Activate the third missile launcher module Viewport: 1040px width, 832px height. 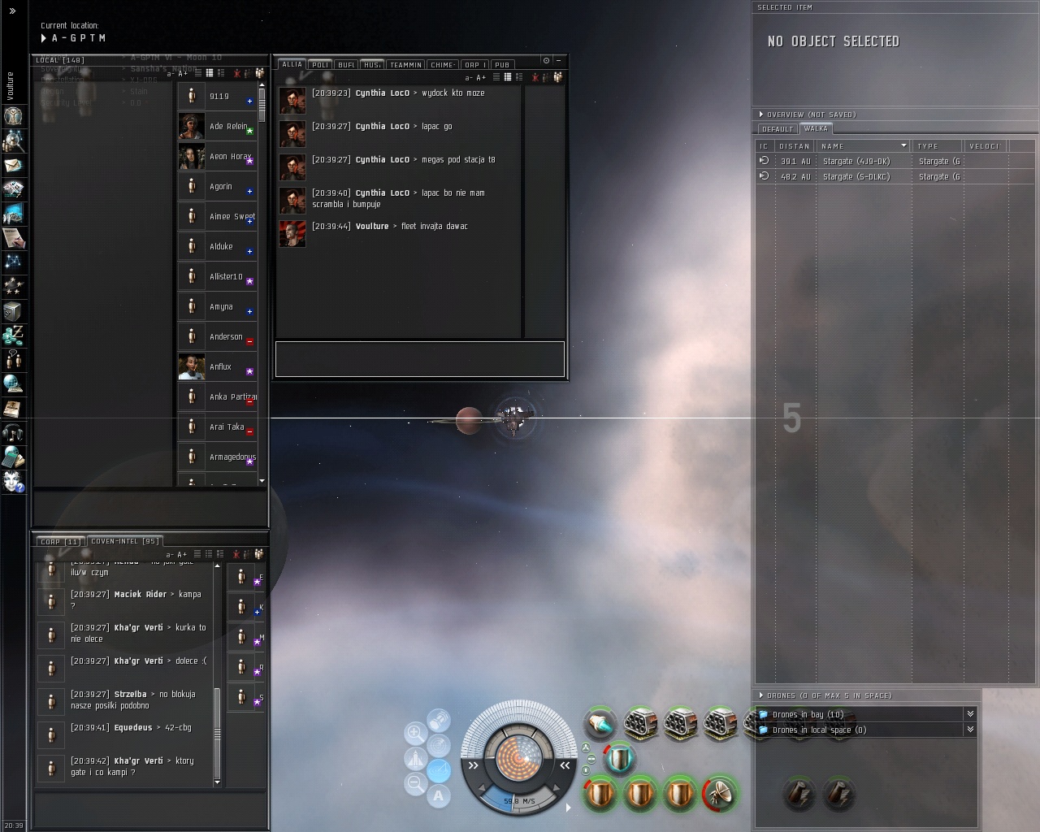click(x=720, y=722)
